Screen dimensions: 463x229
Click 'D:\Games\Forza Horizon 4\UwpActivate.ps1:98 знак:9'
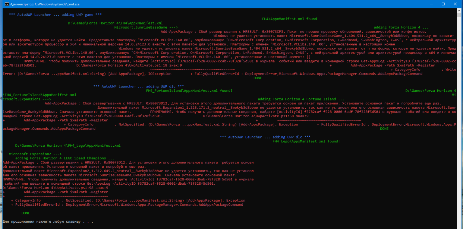pos(55,188)
